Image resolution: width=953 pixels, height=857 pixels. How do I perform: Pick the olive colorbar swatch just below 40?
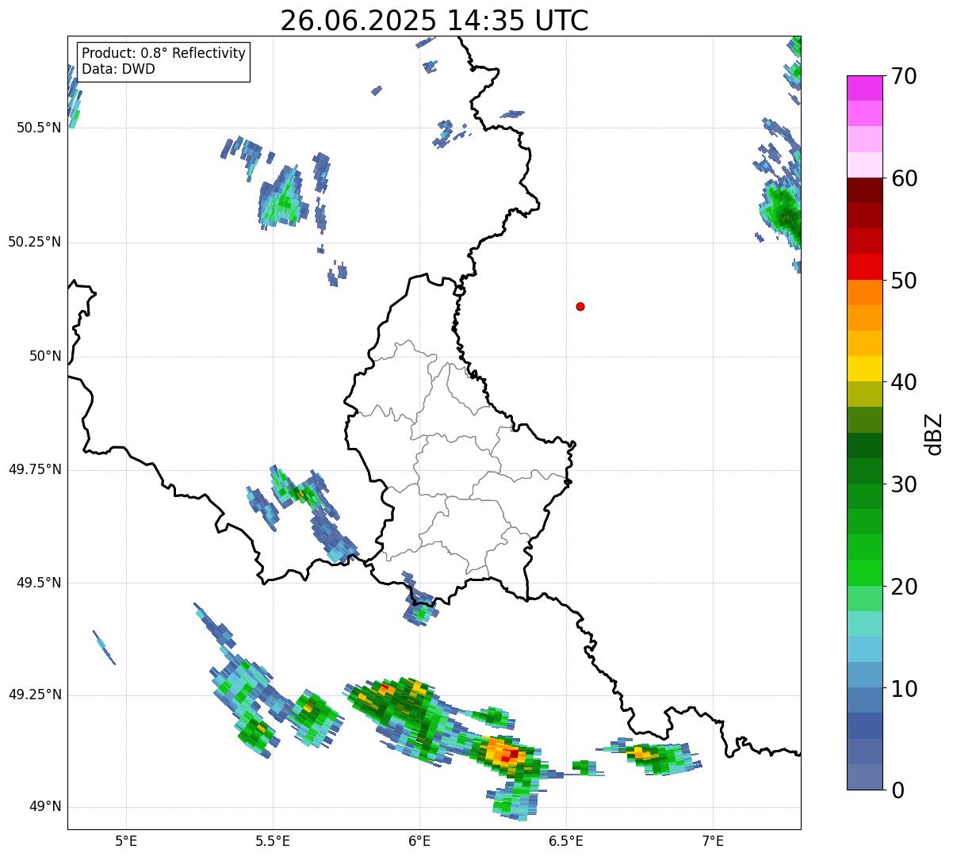pos(865,394)
